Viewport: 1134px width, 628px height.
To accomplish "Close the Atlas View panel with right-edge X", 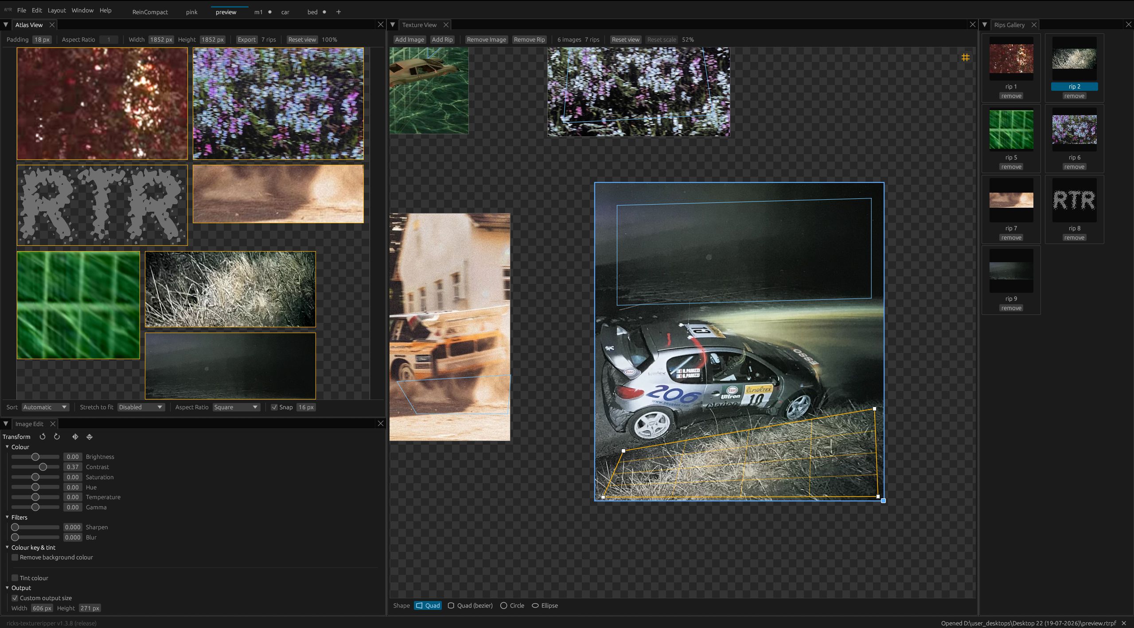I will [380, 25].
